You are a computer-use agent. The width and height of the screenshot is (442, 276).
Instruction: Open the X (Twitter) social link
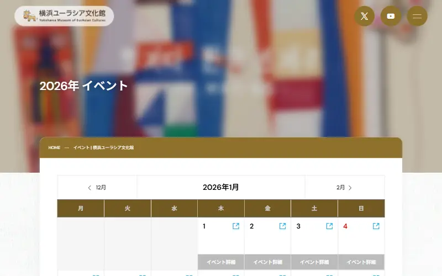click(x=364, y=16)
